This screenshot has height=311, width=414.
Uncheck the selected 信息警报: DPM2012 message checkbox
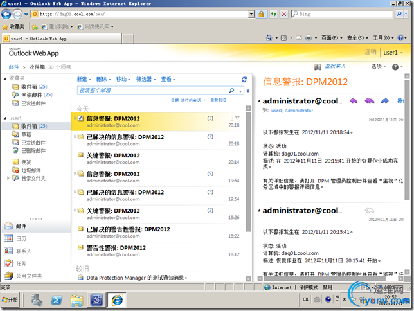[x=80, y=118]
